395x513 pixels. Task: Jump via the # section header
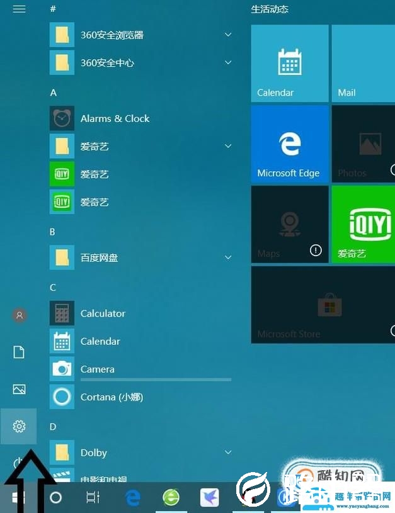pos(53,9)
